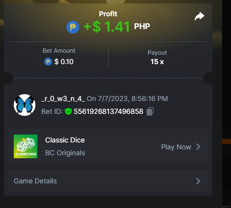Click the 15 x payout value

click(157, 62)
